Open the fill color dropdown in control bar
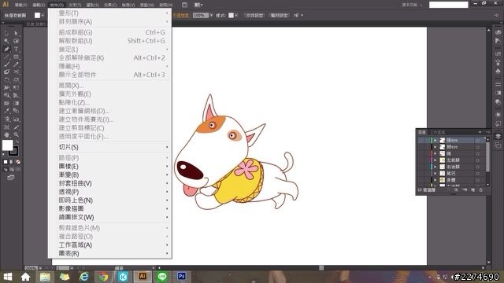The height and width of the screenshot is (283, 504). click(43, 15)
